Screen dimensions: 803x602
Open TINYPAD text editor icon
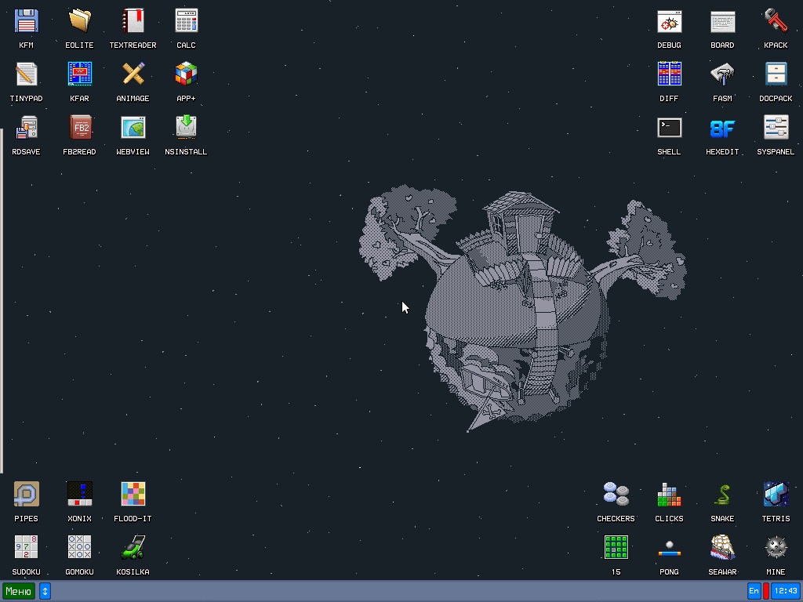tap(26, 74)
